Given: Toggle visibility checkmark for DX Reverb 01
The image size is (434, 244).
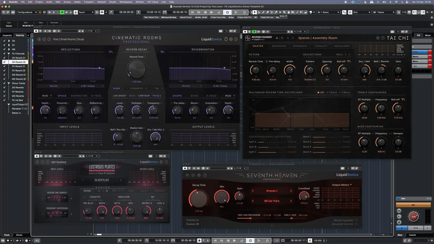Looking at the screenshot, I should point(4,58).
